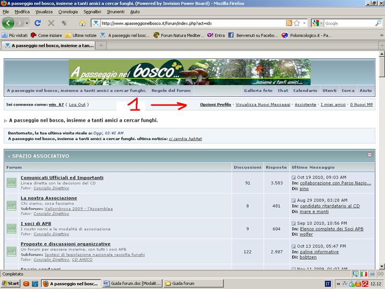This screenshot has width=385, height=289.
Task: Collapse the SPAZIO ASSOCIATIVO category
Action: 370,155
